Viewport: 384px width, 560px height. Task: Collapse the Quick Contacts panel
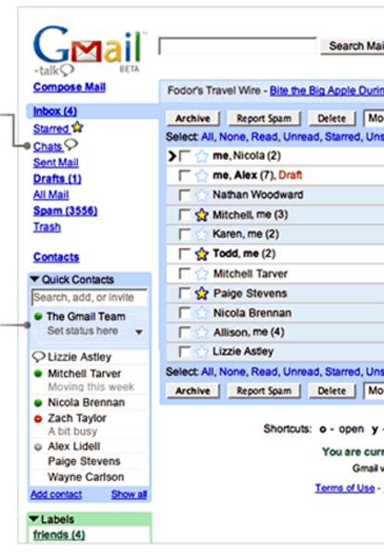pyautogui.click(x=34, y=280)
